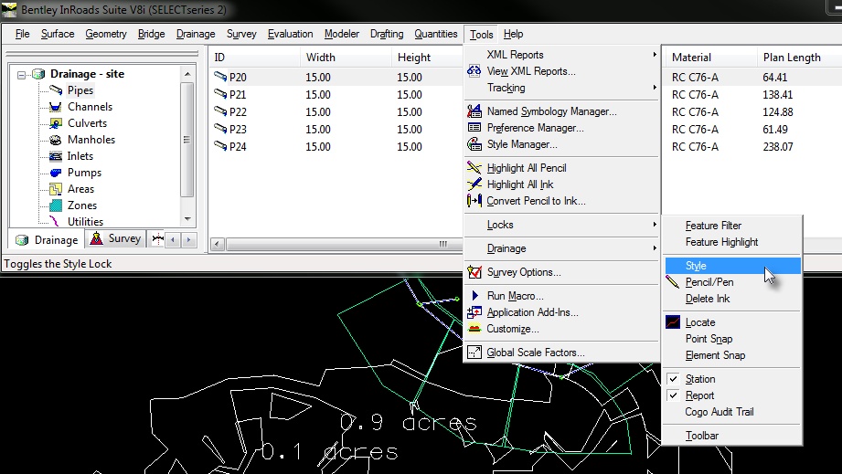Expand the Drainage submenu in Tools menu

point(561,248)
